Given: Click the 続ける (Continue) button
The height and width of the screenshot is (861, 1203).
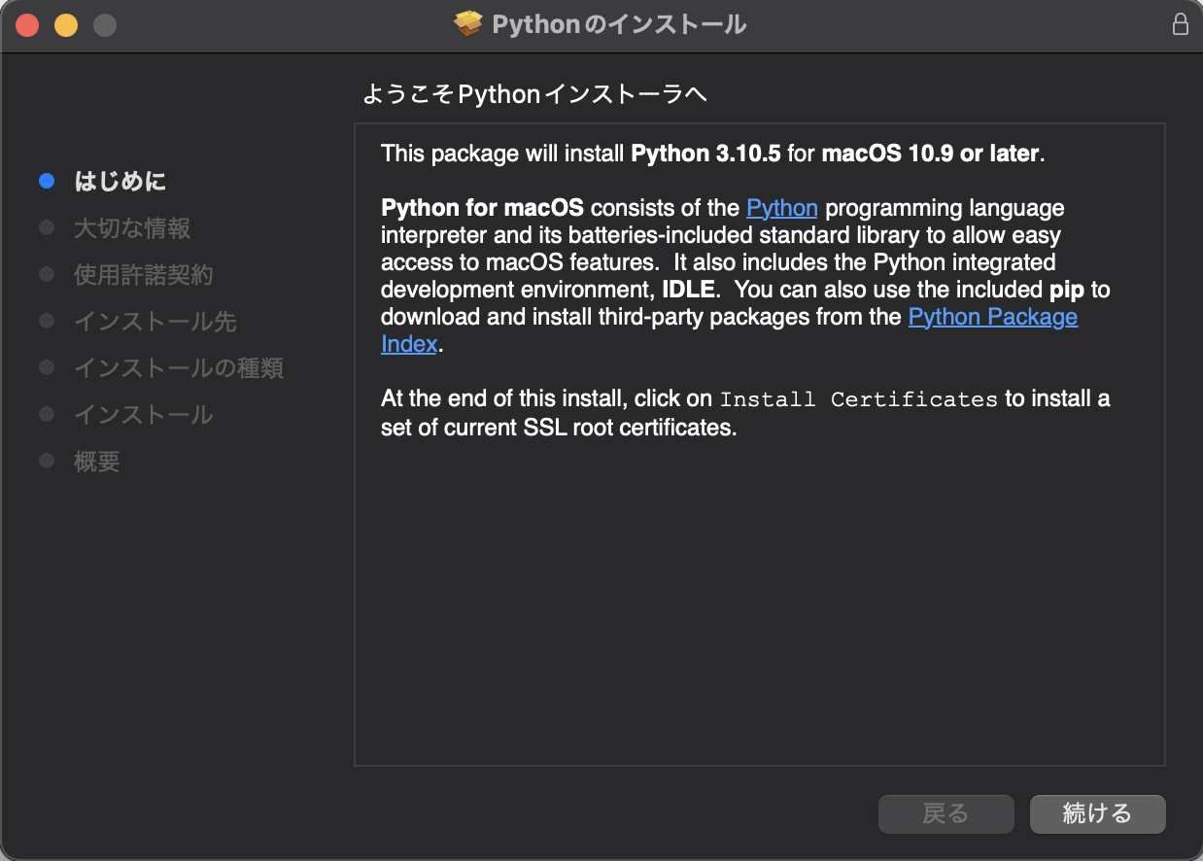Looking at the screenshot, I should point(1097,813).
